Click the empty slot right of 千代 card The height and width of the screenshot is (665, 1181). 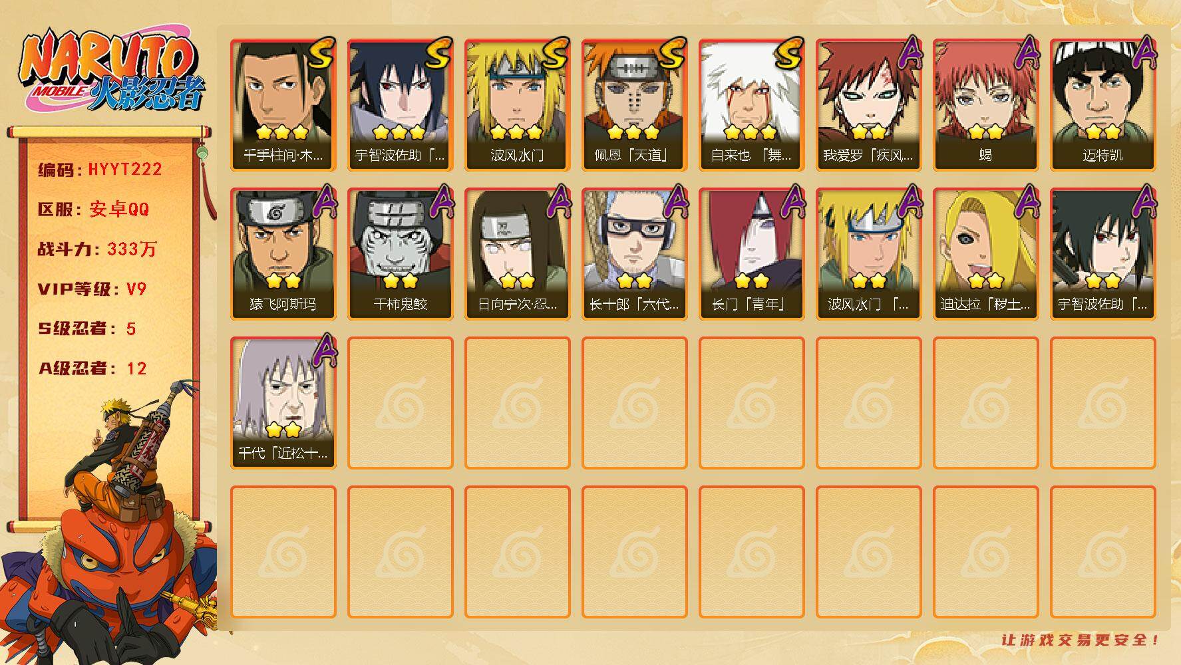[400, 402]
